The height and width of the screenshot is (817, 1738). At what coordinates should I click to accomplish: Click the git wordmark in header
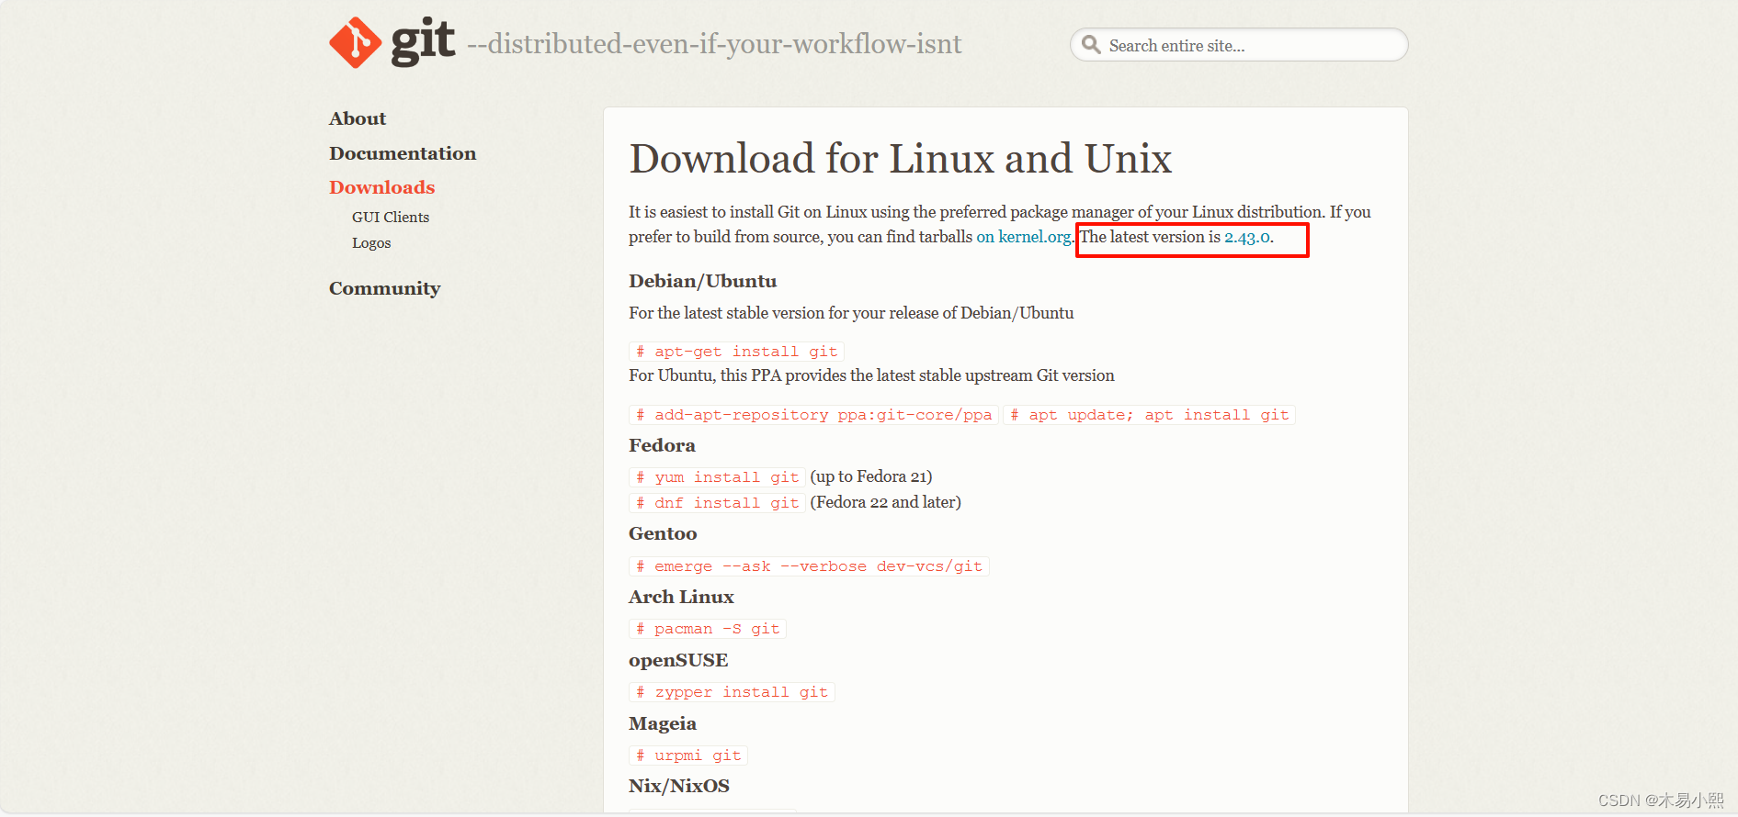(x=423, y=42)
